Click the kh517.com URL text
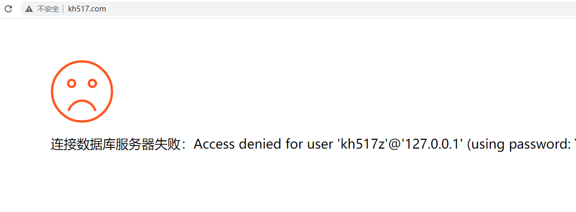This screenshot has height=212, width=576. coord(87,9)
